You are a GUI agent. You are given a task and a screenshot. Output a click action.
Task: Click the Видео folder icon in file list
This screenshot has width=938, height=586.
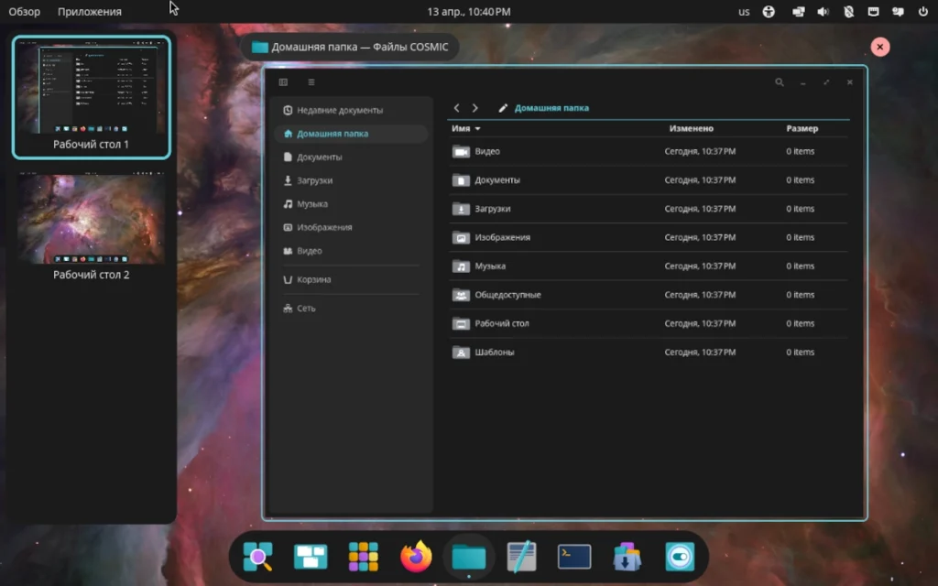[461, 151]
